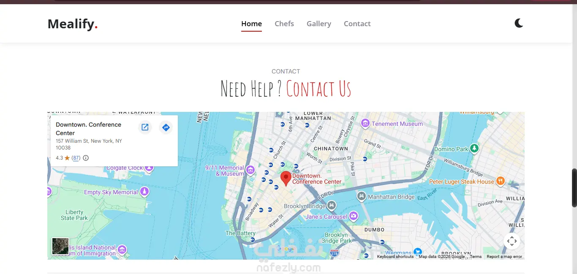Open the Contact nav item
The image size is (577, 274).
357,24
